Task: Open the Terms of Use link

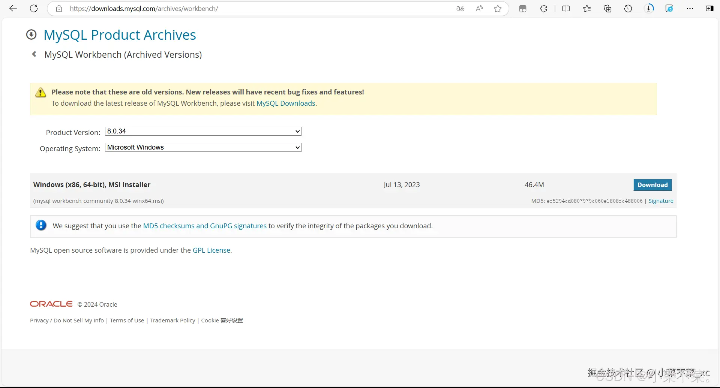Action: tap(127, 321)
